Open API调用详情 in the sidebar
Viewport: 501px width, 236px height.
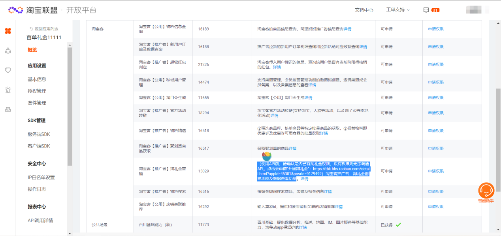coord(40,220)
